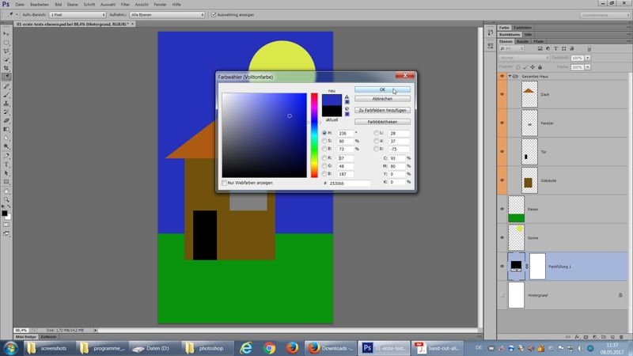Select the S saturation radio button

pyautogui.click(x=324, y=141)
